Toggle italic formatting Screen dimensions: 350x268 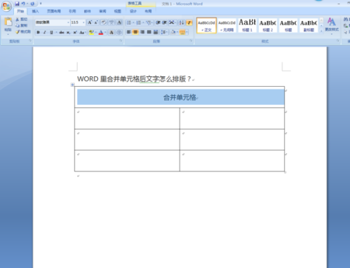(x=45, y=32)
